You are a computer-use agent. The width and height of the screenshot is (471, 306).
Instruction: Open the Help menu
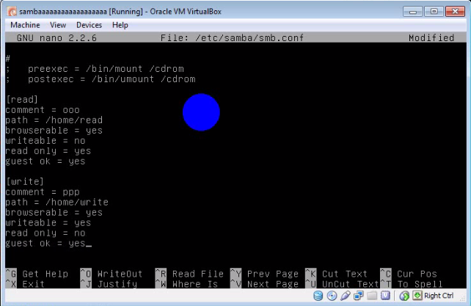tap(120, 25)
